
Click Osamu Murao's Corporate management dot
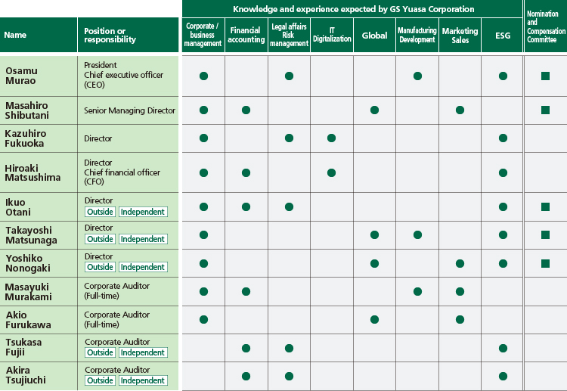pyautogui.click(x=203, y=76)
